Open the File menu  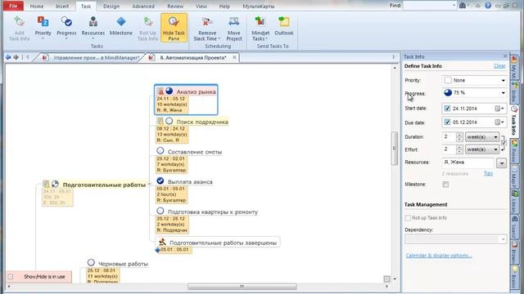point(13,6)
